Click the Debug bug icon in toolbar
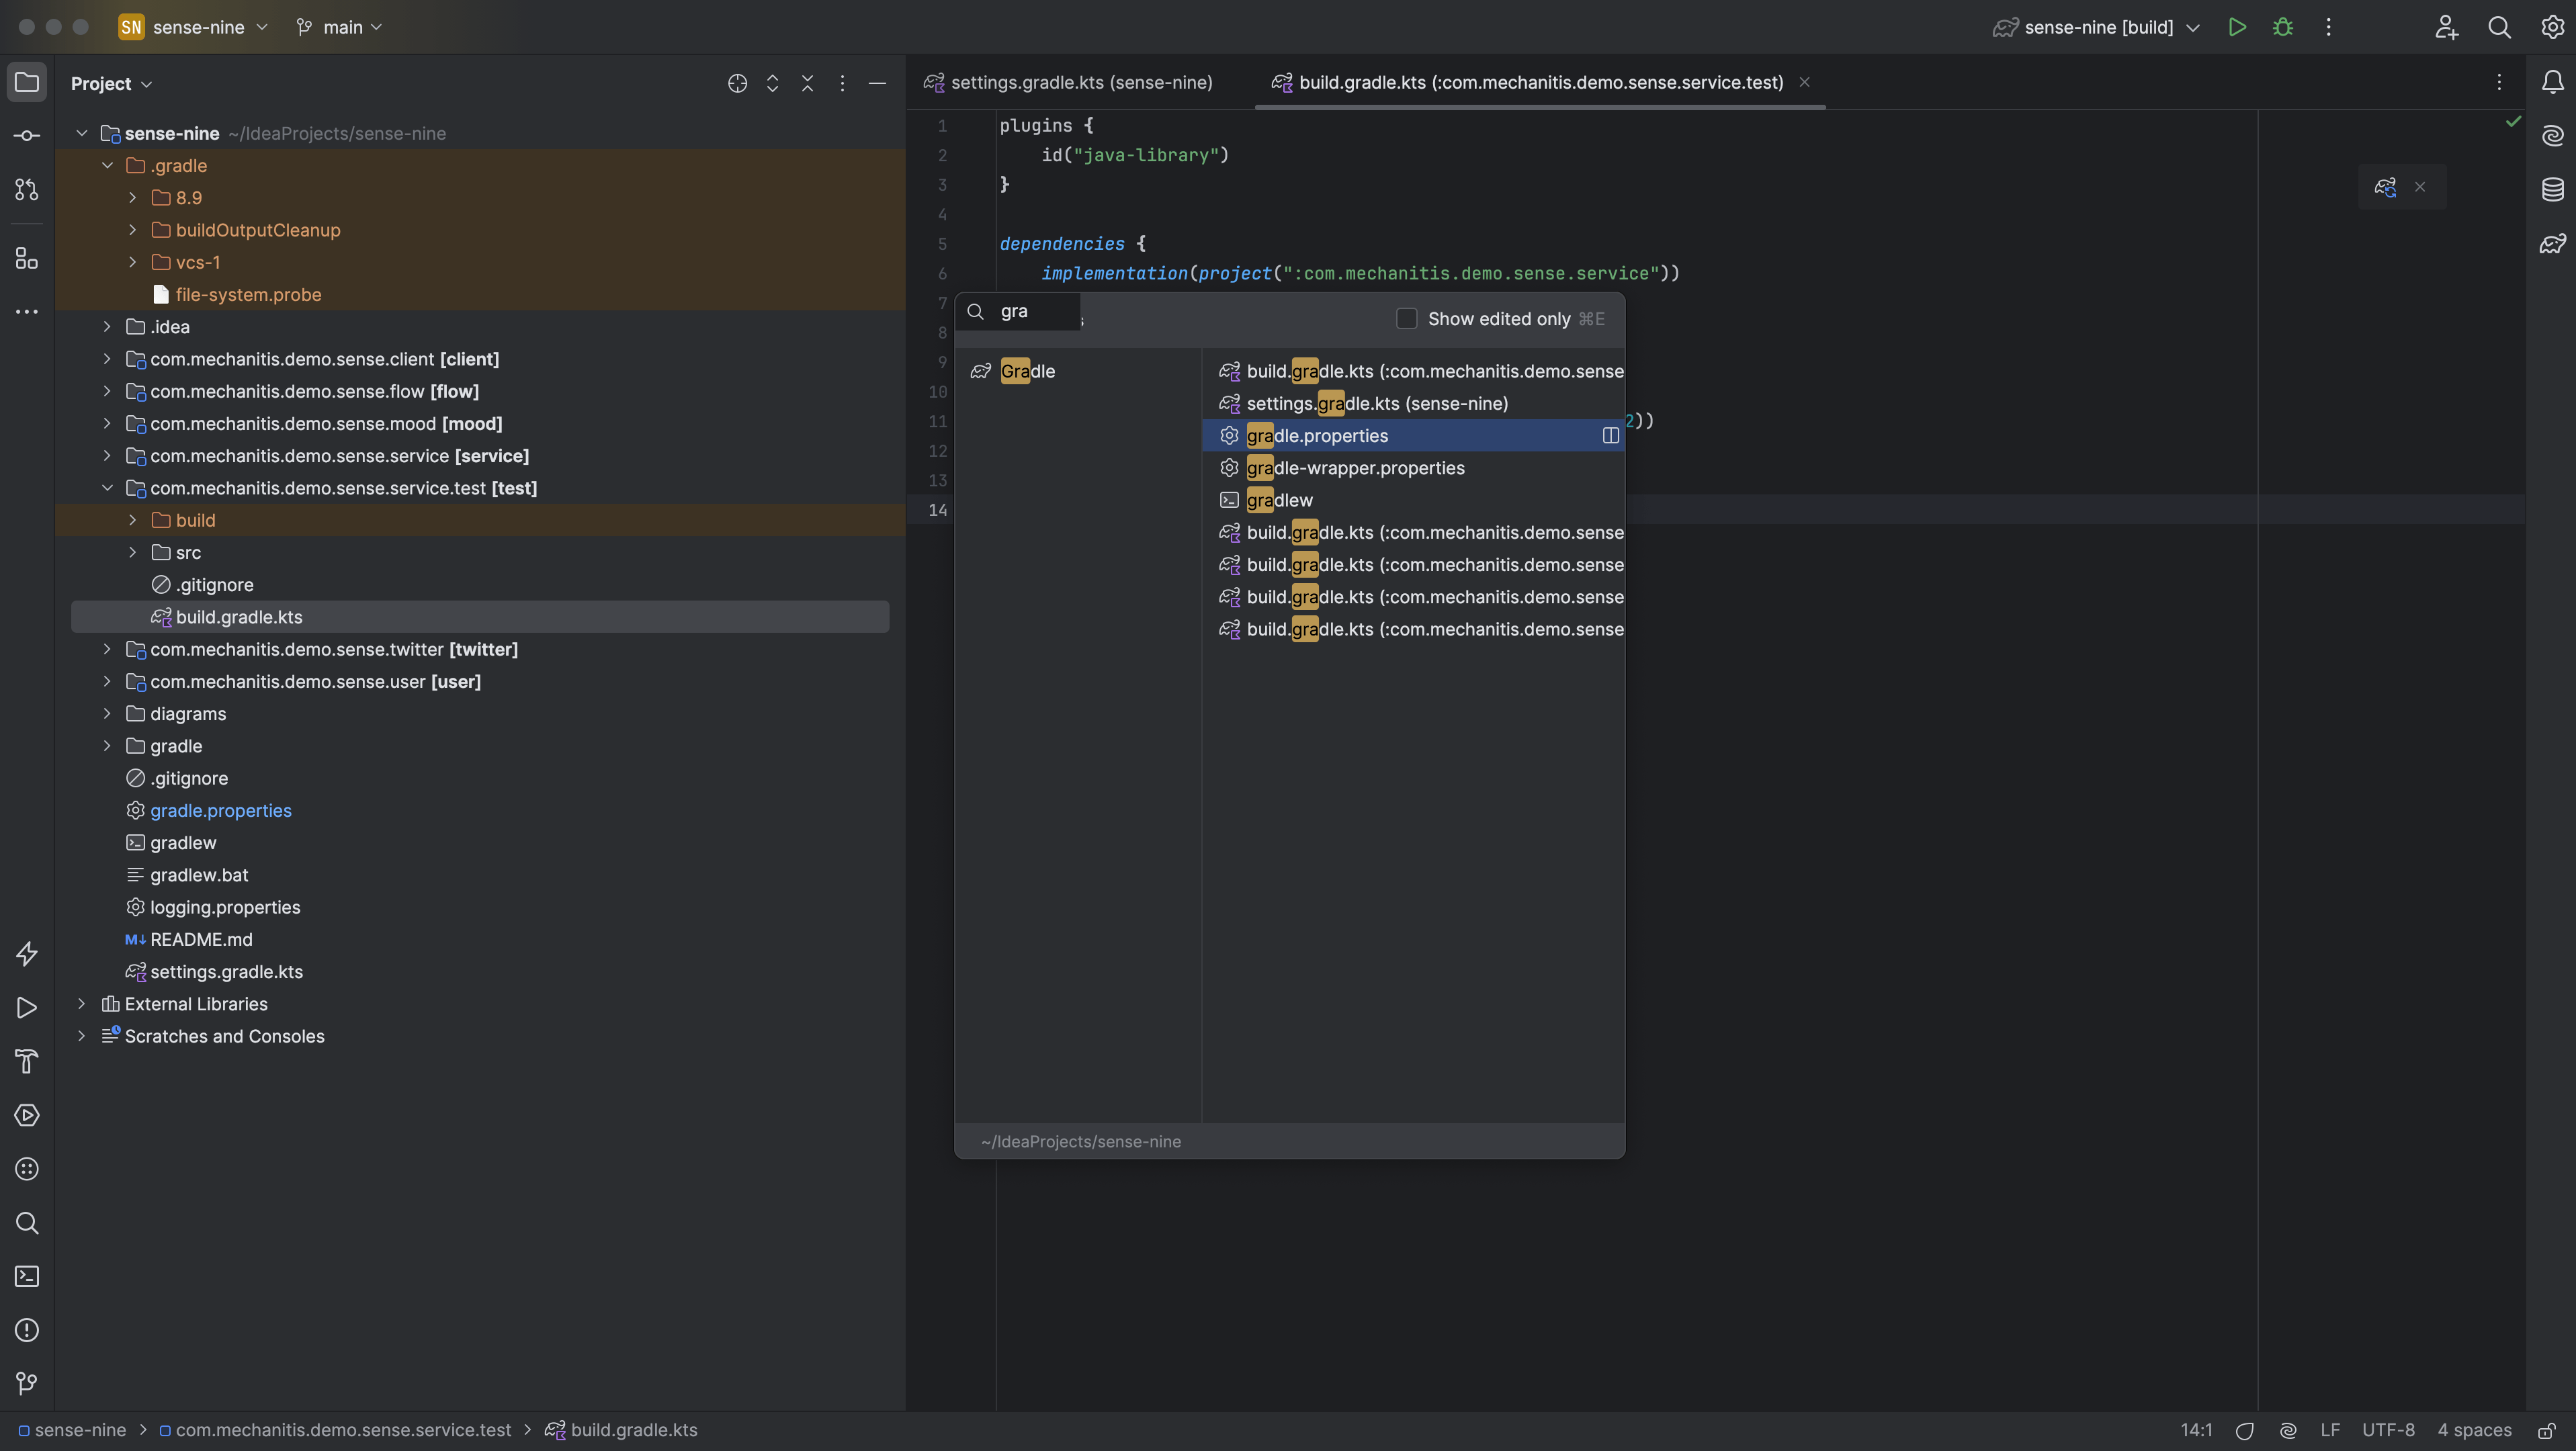2576x1451 pixels. click(2283, 27)
